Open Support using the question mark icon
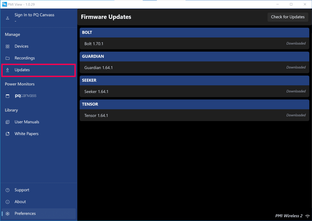Image resolution: width=312 pixels, height=221 pixels. point(8,190)
